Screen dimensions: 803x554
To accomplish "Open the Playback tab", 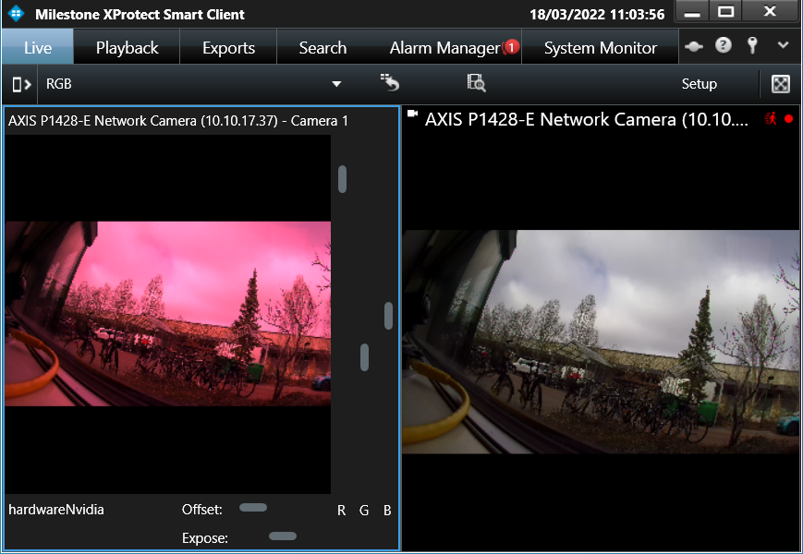I will click(x=127, y=47).
